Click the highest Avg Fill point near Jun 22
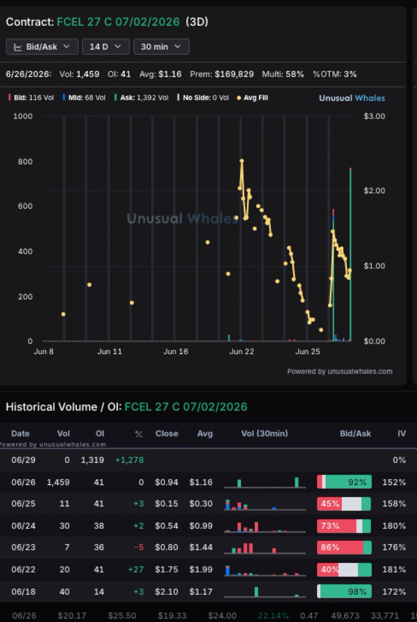The height and width of the screenshot is (622, 417). 241,161
